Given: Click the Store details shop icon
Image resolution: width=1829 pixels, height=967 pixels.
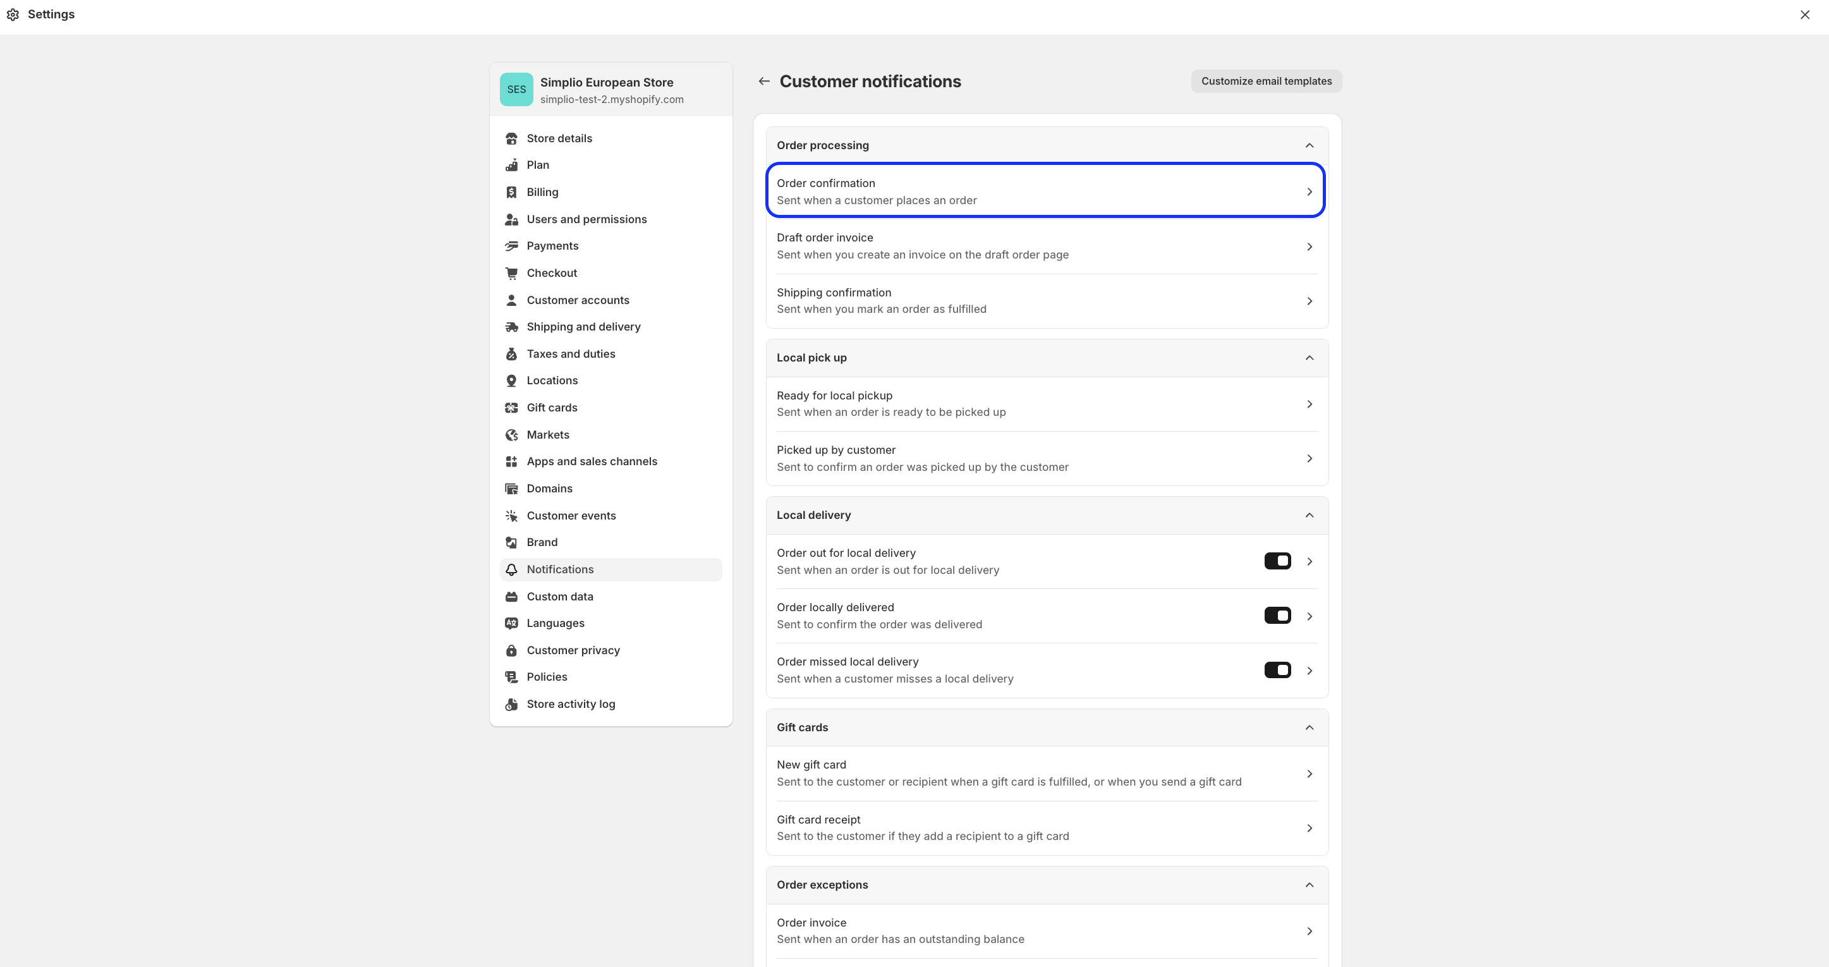Looking at the screenshot, I should click(511, 138).
